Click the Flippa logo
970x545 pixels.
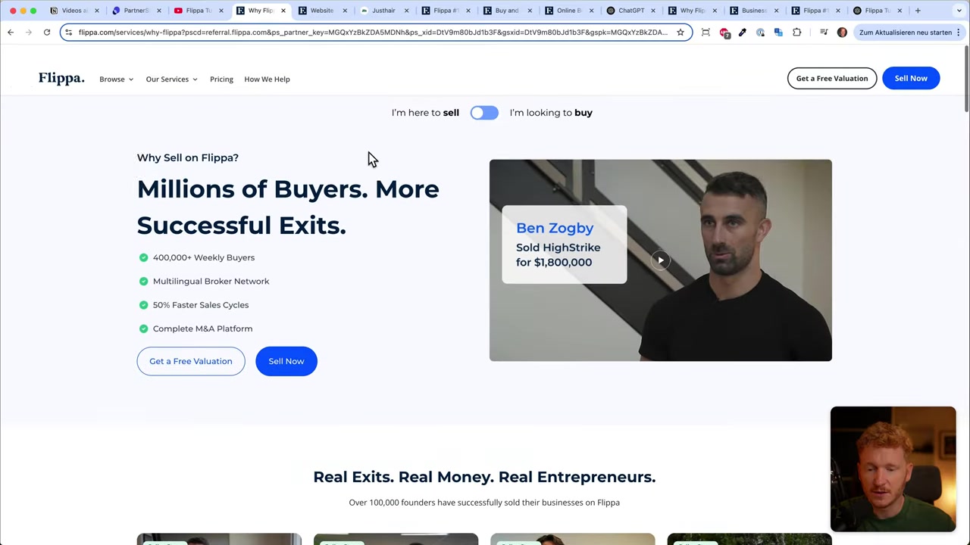[61, 79]
